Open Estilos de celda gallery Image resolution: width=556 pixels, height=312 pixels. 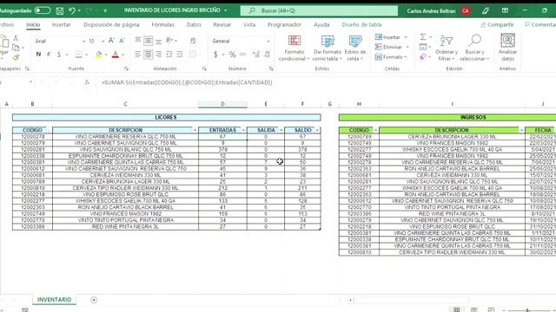355,48
